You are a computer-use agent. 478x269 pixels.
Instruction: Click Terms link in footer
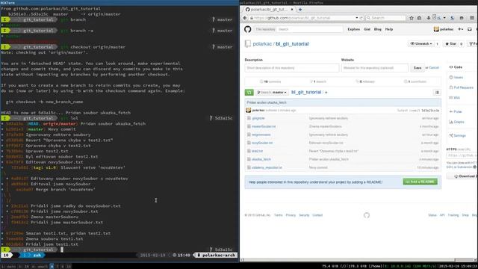pos(278,215)
